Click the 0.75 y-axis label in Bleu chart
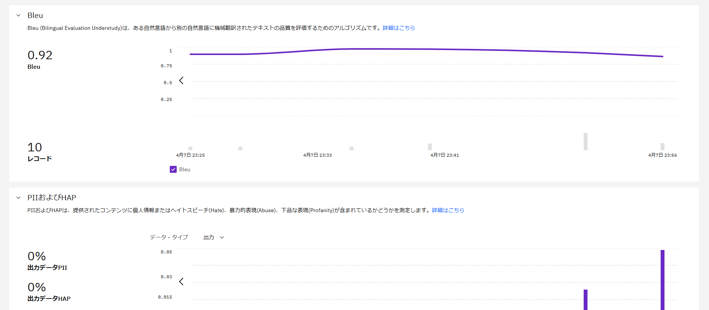The width and height of the screenshot is (709, 310). (x=166, y=66)
